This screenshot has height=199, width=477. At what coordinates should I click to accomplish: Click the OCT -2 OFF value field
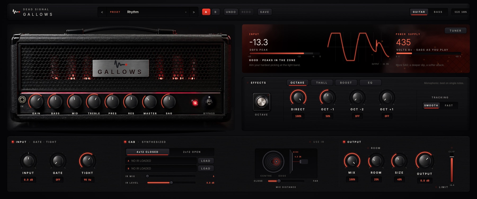(357, 116)
